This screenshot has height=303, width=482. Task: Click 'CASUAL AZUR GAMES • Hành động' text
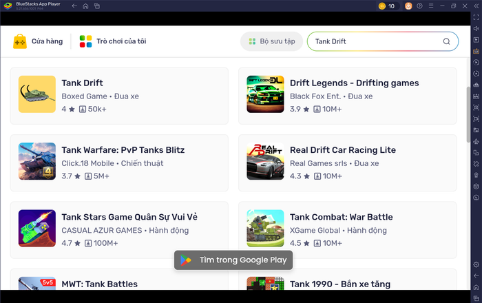[125, 231]
